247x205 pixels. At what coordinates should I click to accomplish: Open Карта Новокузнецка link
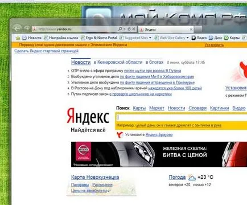pyautogui.click(x=95, y=177)
